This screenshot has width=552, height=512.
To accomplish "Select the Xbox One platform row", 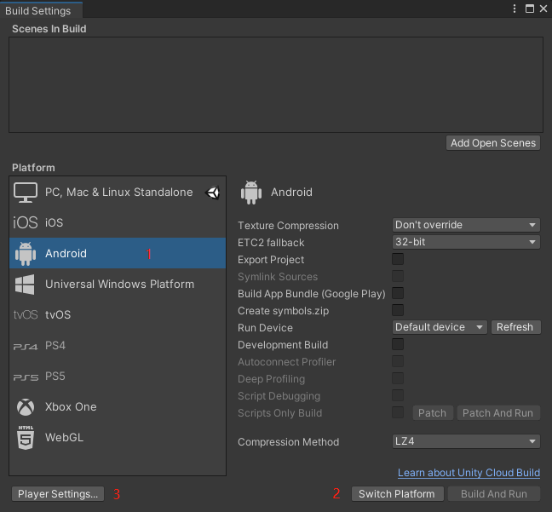I will [x=118, y=407].
